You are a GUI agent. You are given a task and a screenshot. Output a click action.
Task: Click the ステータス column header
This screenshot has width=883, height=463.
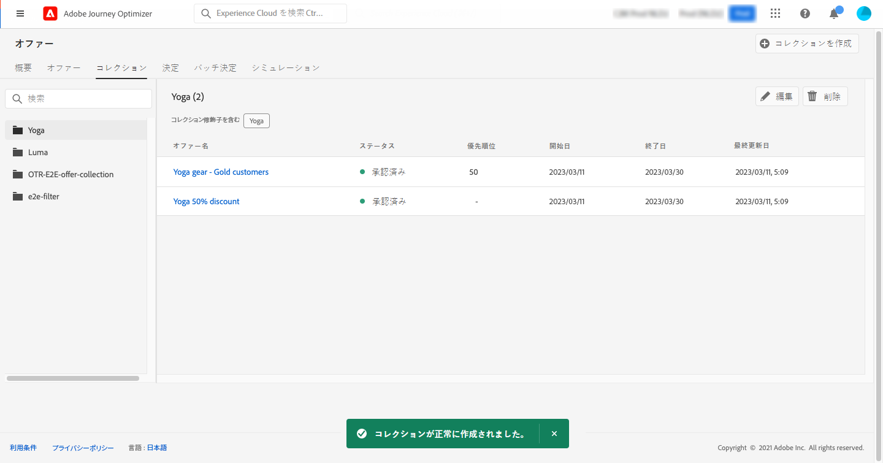377,146
